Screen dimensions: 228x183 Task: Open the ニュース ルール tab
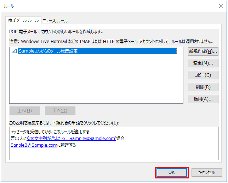[x=55, y=21]
